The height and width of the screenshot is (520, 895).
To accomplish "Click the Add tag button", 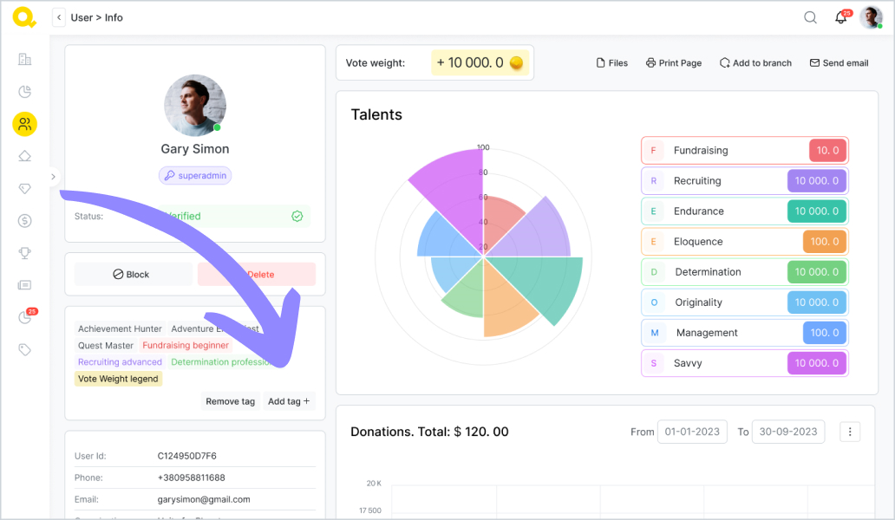I will (288, 401).
